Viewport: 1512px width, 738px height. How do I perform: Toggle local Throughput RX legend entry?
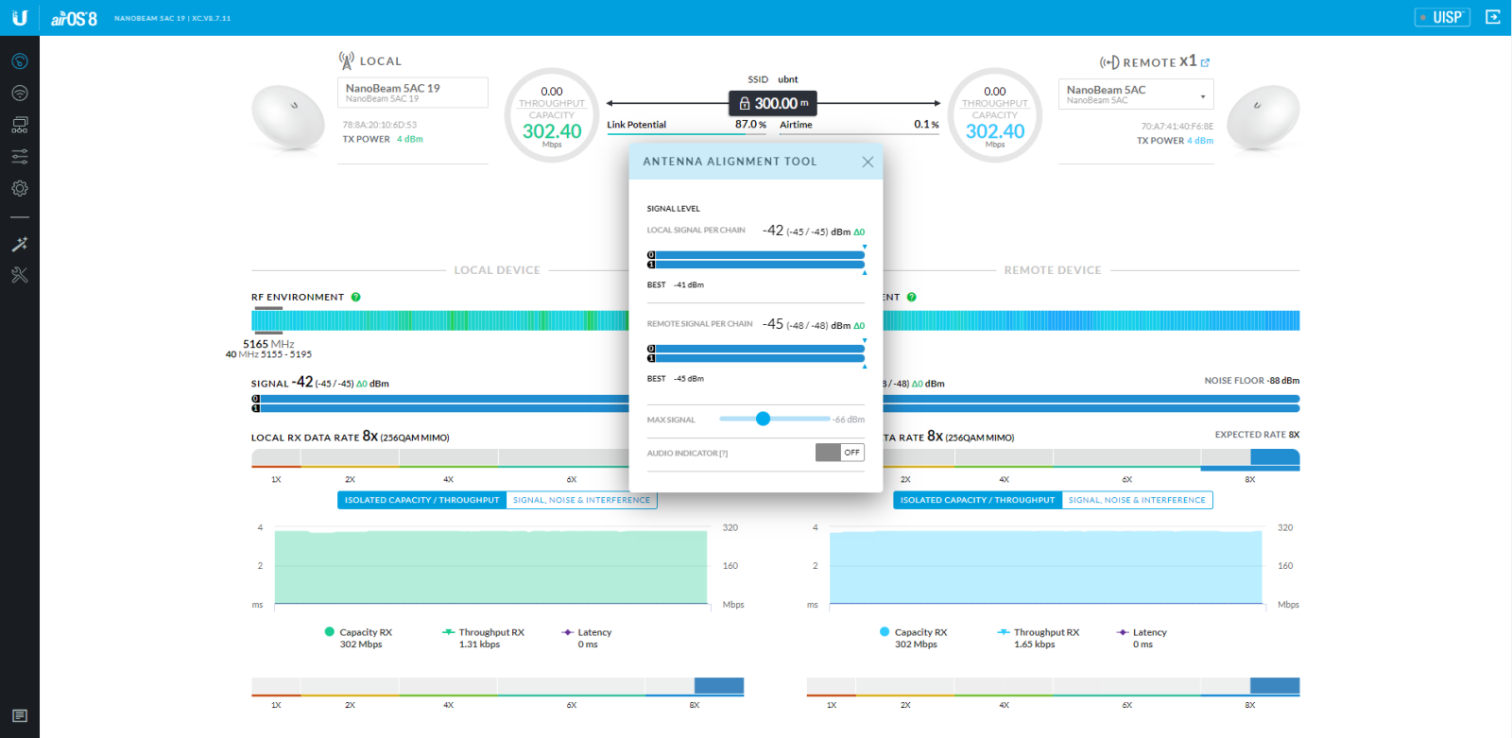pyautogui.click(x=483, y=638)
